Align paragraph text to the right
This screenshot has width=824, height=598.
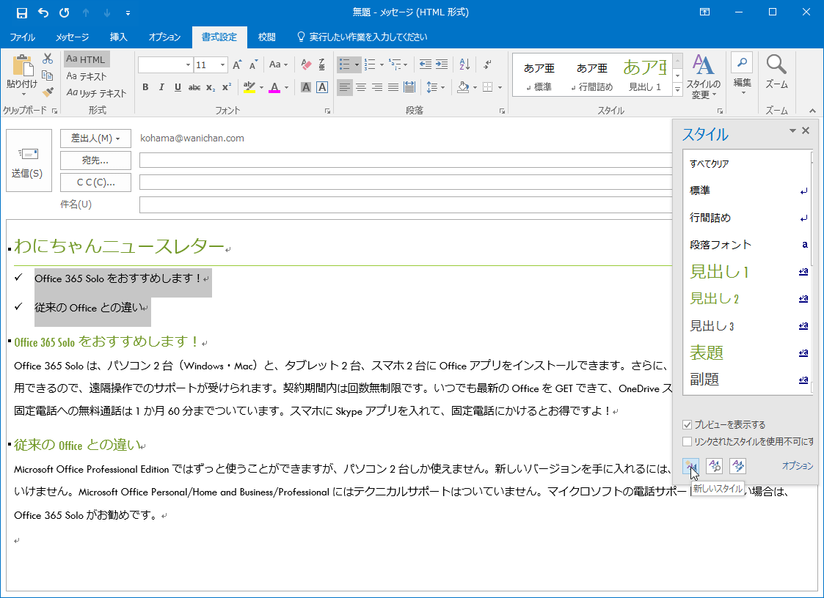(377, 87)
